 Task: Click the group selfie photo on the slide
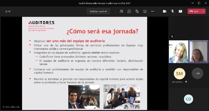click(84, 97)
